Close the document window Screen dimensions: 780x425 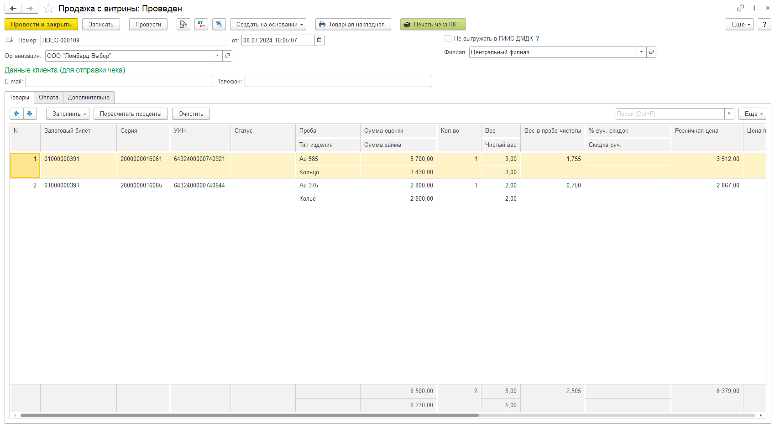point(768,8)
